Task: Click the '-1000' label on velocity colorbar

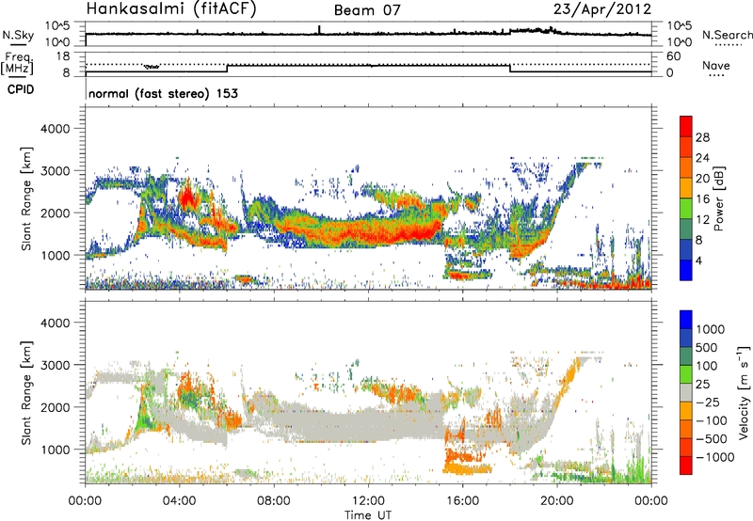Action: pos(714,457)
